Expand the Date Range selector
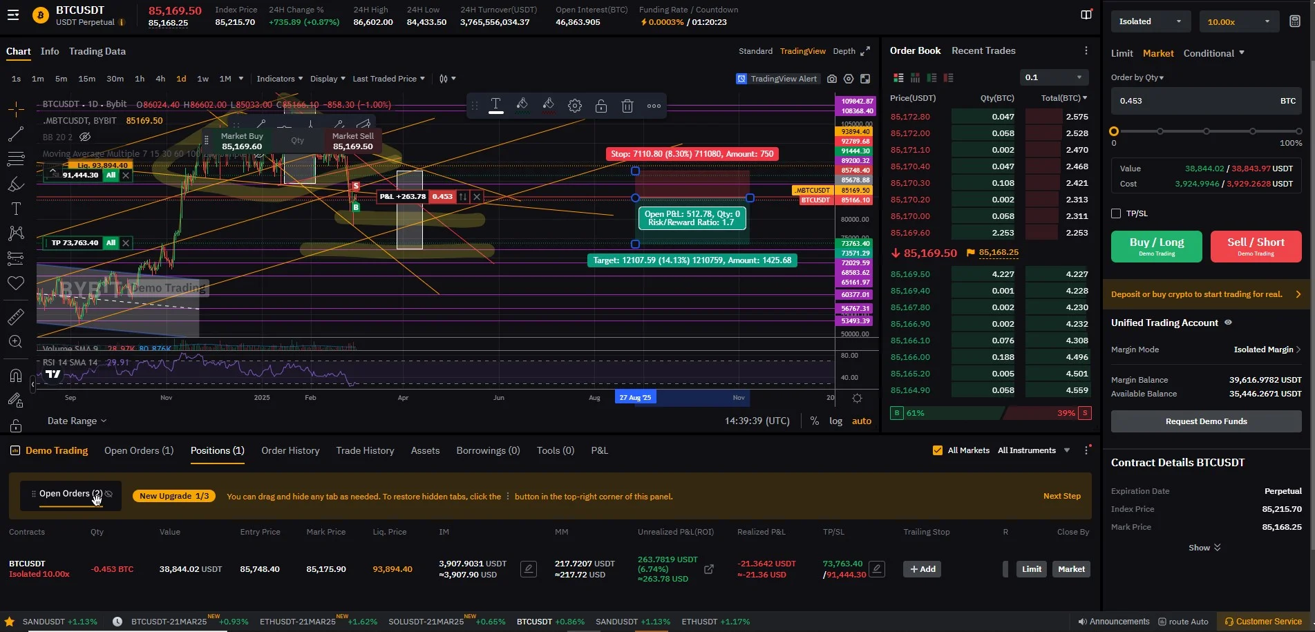The width and height of the screenshot is (1315, 632). coord(77,421)
